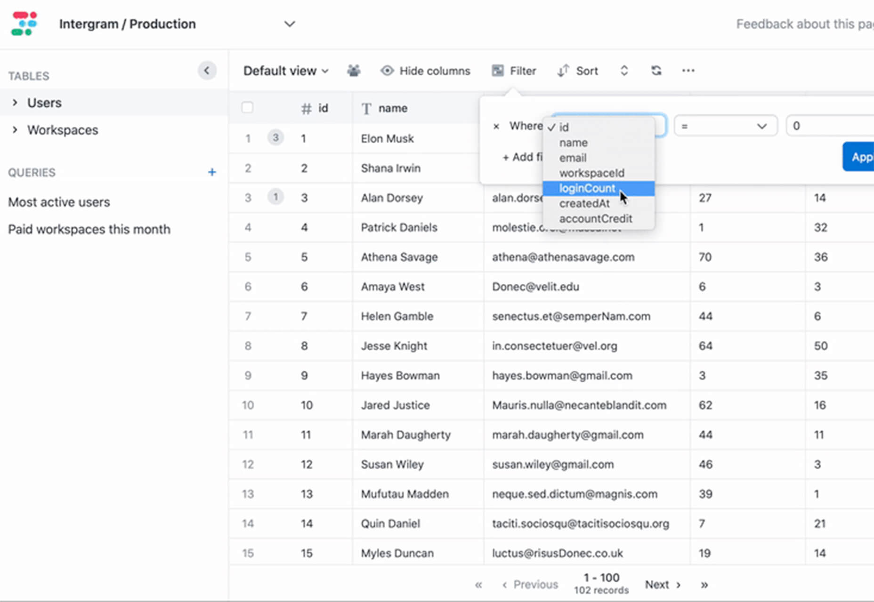Click the id column header
The height and width of the screenshot is (602, 874).
315,109
